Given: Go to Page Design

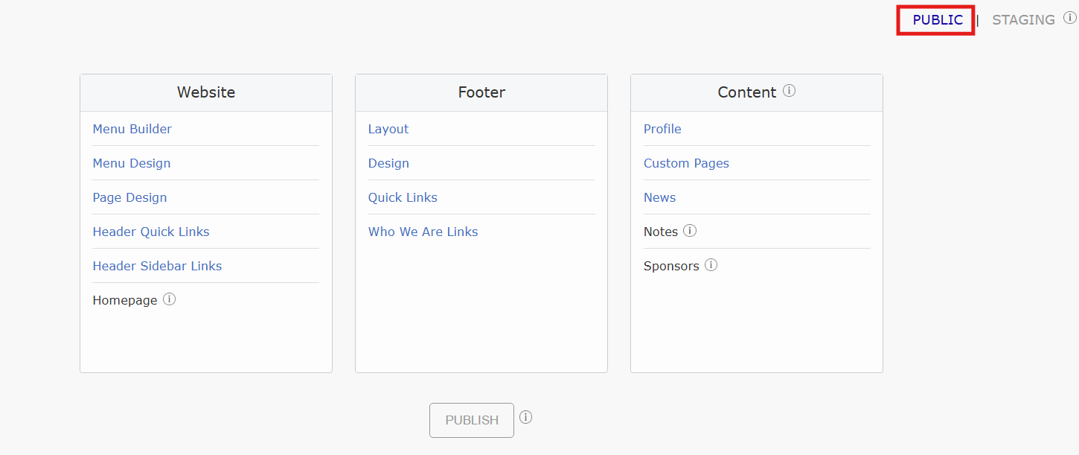Looking at the screenshot, I should (x=129, y=197).
